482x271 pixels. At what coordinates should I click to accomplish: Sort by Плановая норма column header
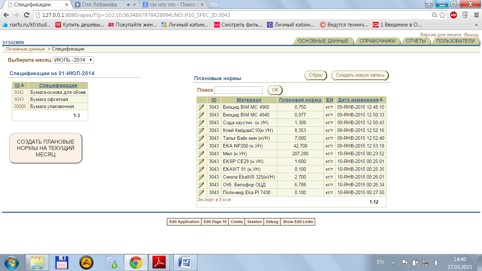point(300,100)
